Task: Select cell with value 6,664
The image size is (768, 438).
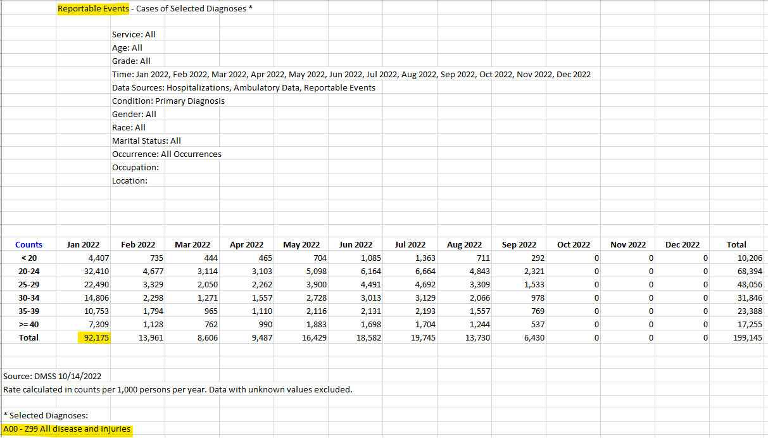Action: pos(425,271)
